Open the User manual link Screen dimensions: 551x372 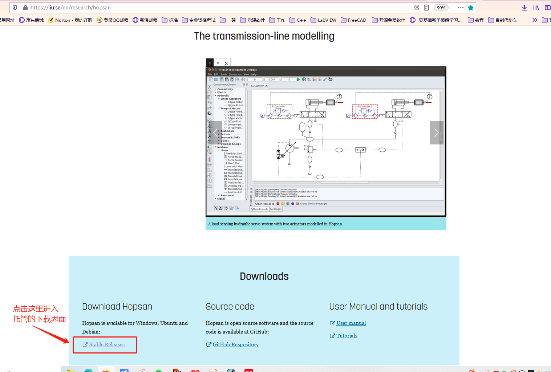click(351, 323)
